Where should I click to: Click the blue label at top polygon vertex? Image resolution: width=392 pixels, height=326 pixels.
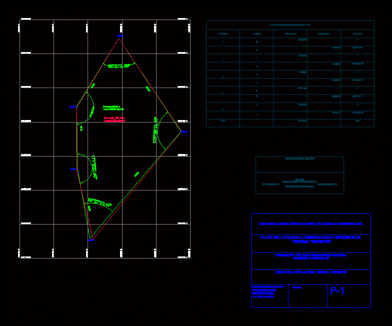click(120, 36)
